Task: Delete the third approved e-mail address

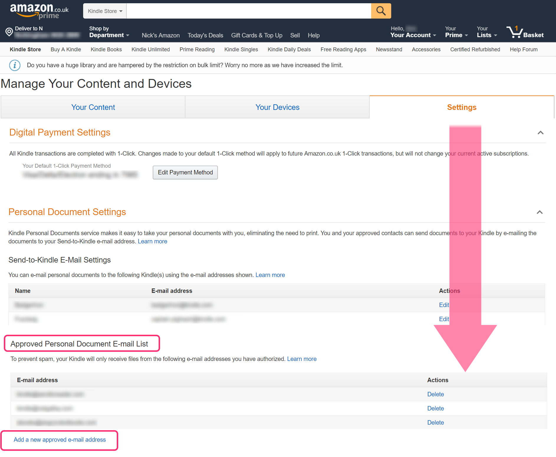Action: 435,423
